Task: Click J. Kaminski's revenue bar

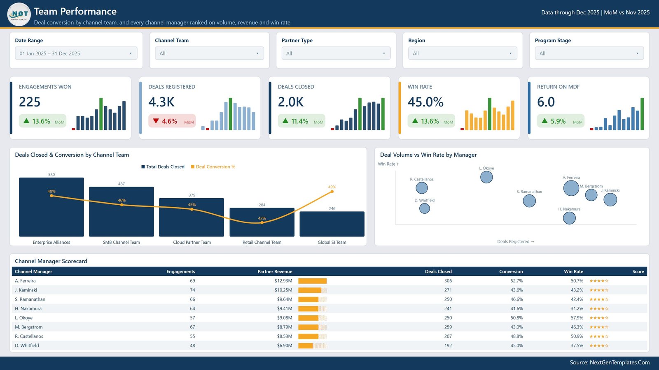Action: [x=312, y=290]
